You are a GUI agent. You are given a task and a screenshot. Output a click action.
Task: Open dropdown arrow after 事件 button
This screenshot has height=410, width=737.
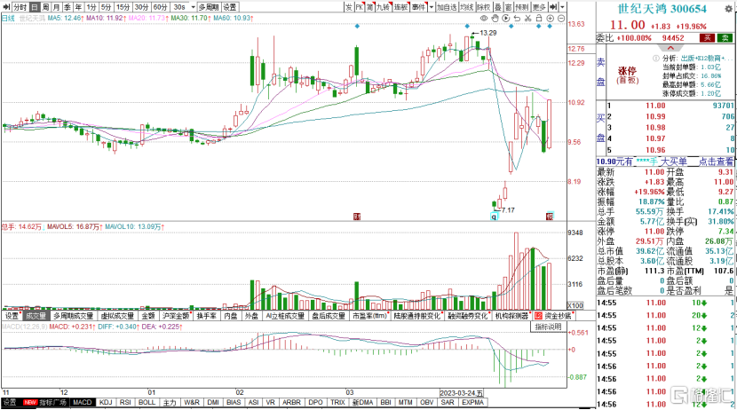(x=431, y=7)
